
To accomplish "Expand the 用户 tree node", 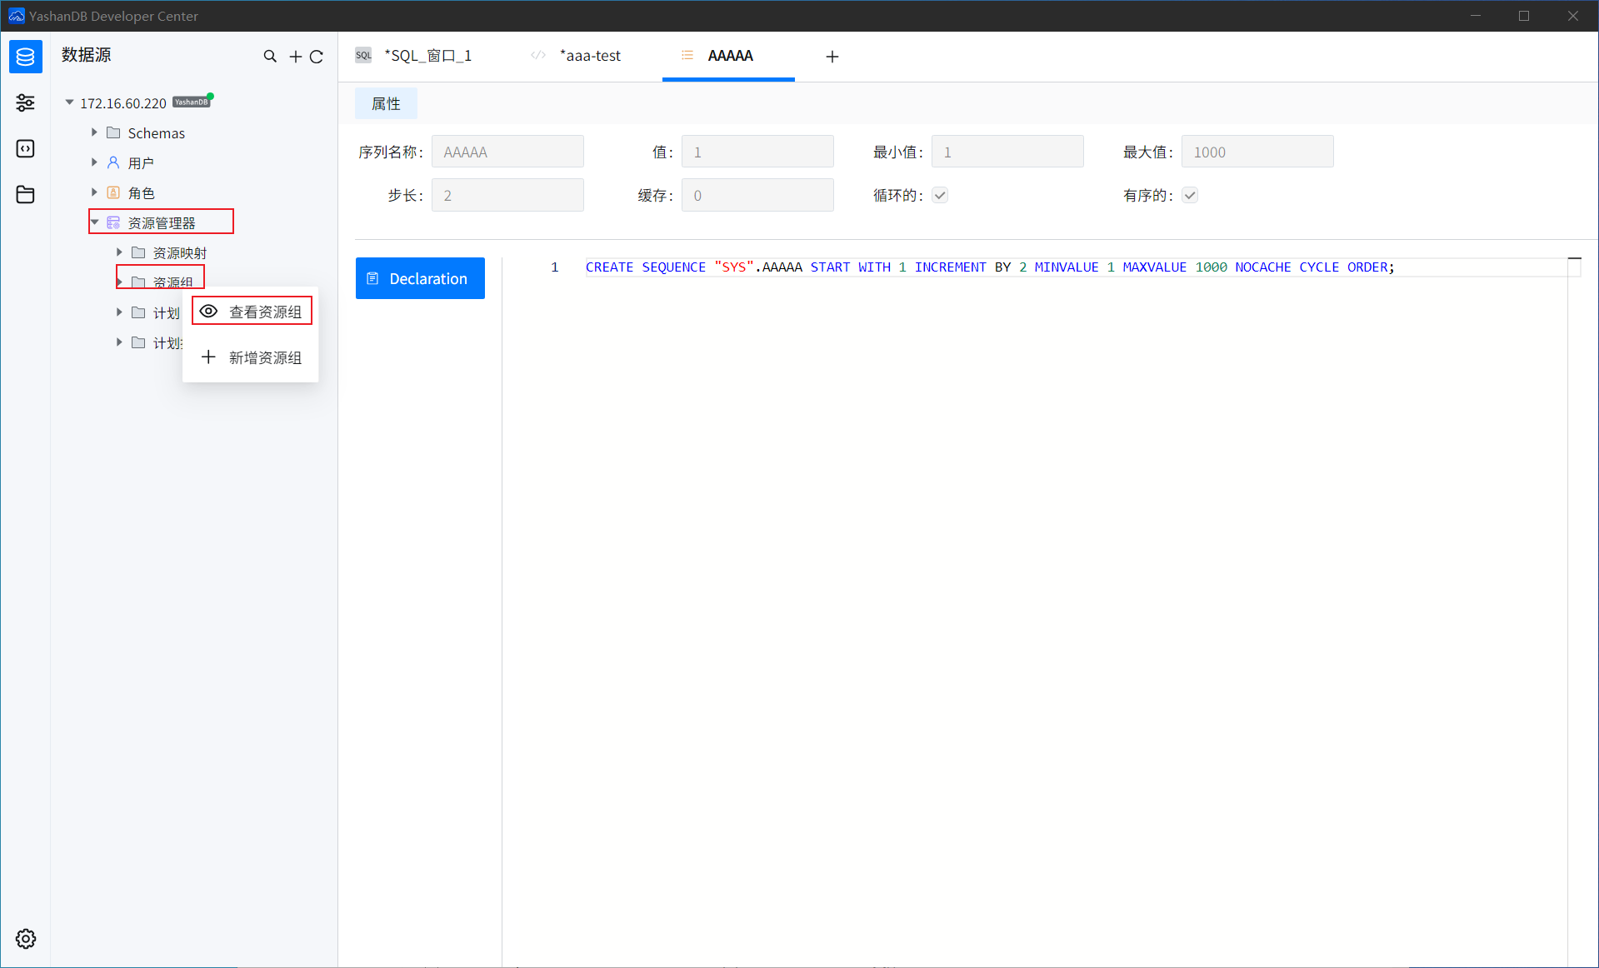I will [x=94, y=162].
